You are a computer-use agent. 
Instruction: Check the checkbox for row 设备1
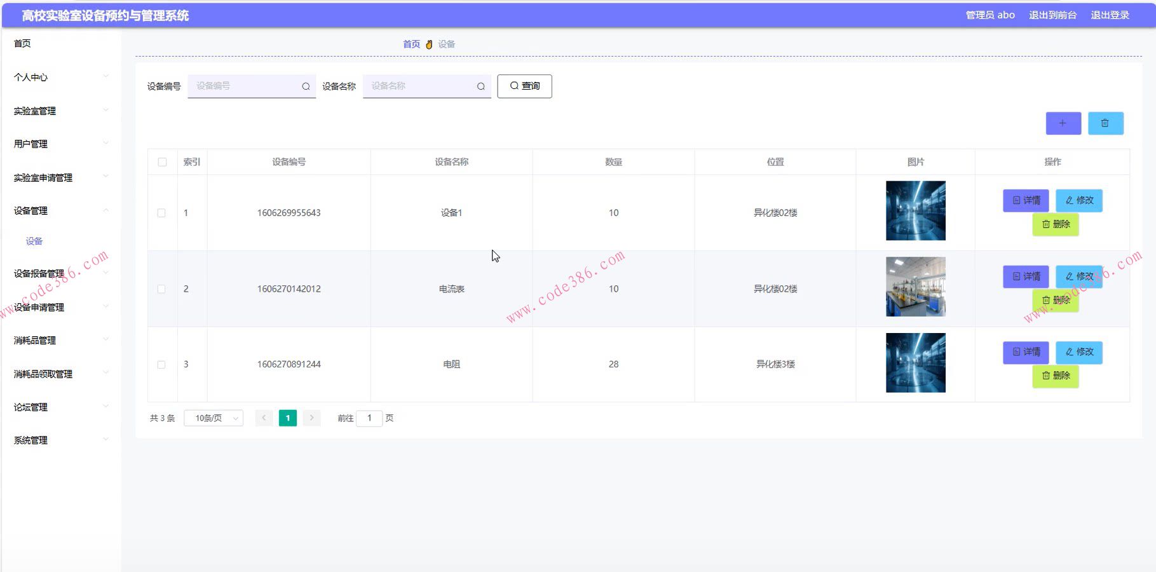point(161,213)
